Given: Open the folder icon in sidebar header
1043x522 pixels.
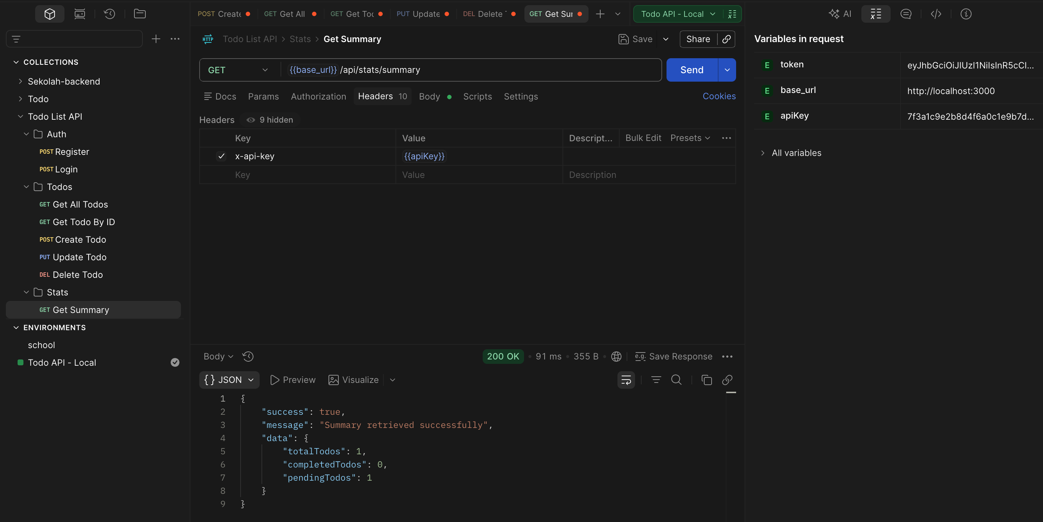Looking at the screenshot, I should click(140, 14).
